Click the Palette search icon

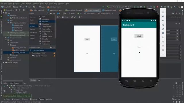tap(47, 13)
